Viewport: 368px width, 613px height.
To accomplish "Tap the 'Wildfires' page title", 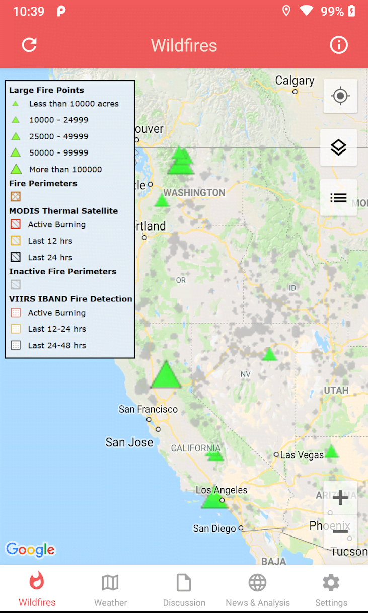I will click(184, 45).
